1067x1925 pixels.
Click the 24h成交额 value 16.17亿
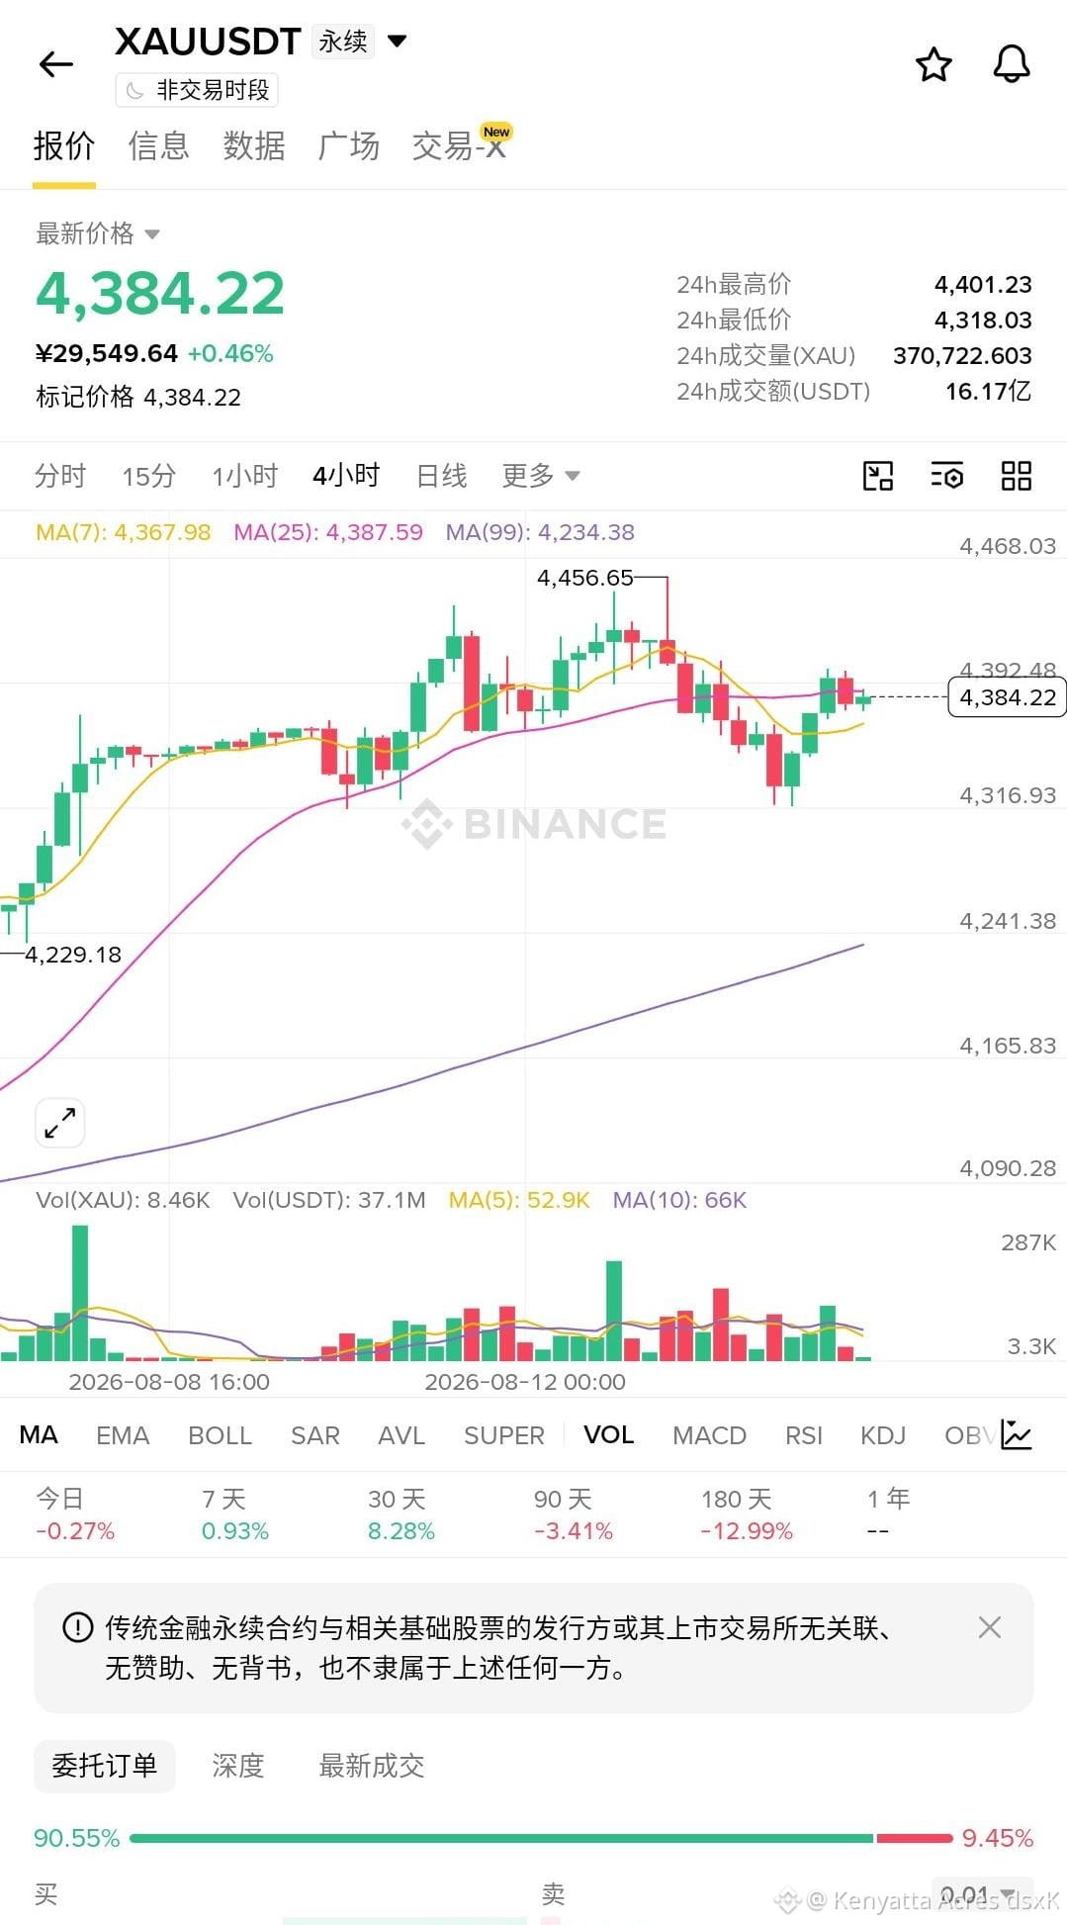(989, 392)
